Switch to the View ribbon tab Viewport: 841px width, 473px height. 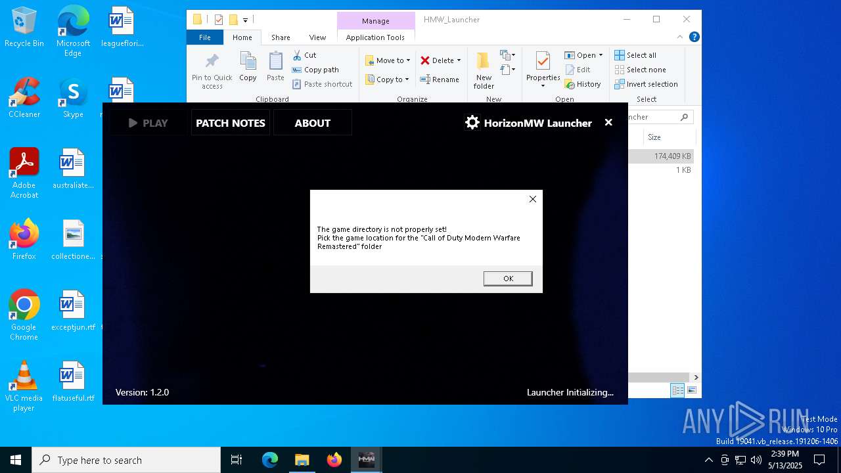317,37
